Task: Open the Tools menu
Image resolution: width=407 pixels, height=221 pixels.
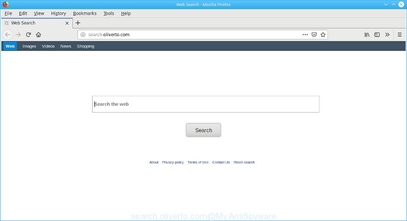Action: click(x=109, y=13)
